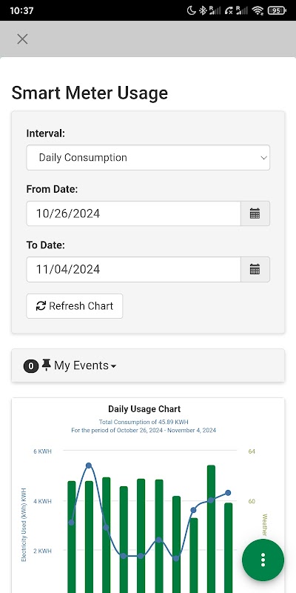
Task: Tap the first green usage bar
Action: [71, 537]
